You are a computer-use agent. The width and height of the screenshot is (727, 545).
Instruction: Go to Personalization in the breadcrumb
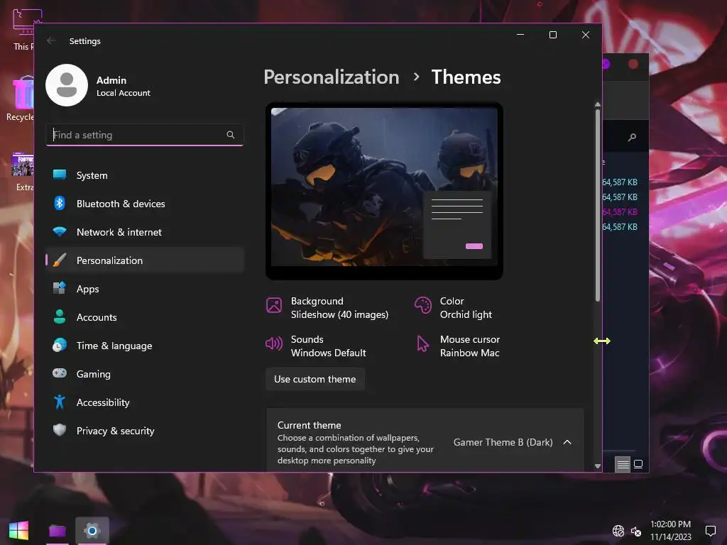tap(332, 77)
